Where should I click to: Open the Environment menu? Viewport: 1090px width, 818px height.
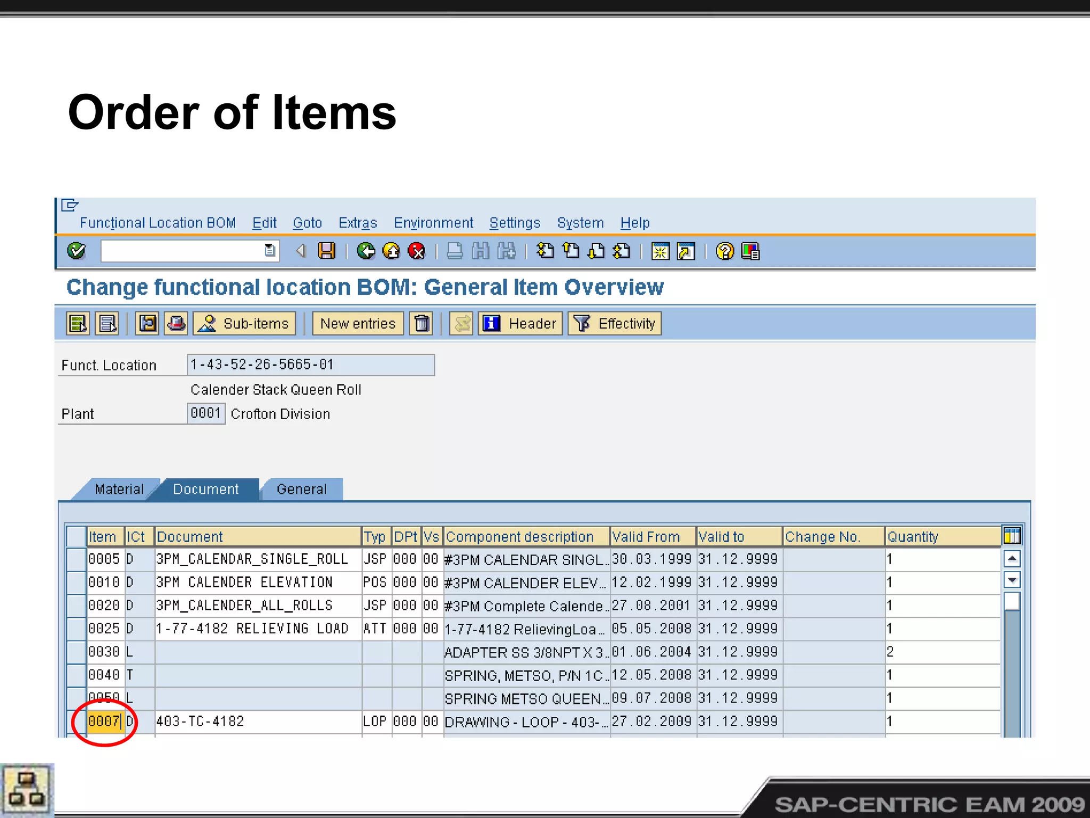coord(433,223)
